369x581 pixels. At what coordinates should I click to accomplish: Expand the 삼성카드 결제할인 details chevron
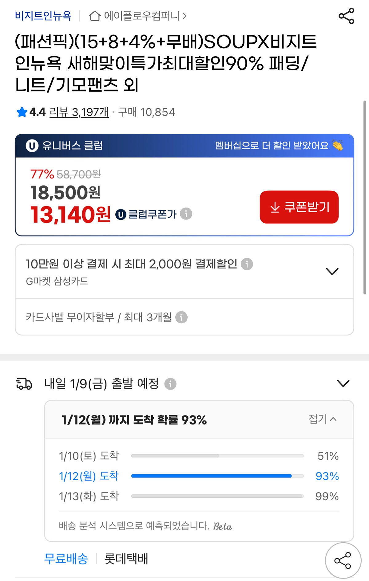pyautogui.click(x=332, y=271)
